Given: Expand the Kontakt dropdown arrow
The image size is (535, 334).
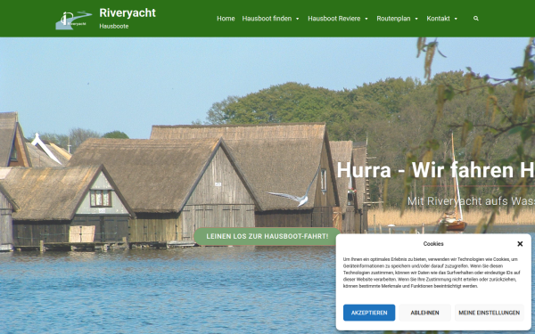Looking at the screenshot, I should [x=456, y=19].
